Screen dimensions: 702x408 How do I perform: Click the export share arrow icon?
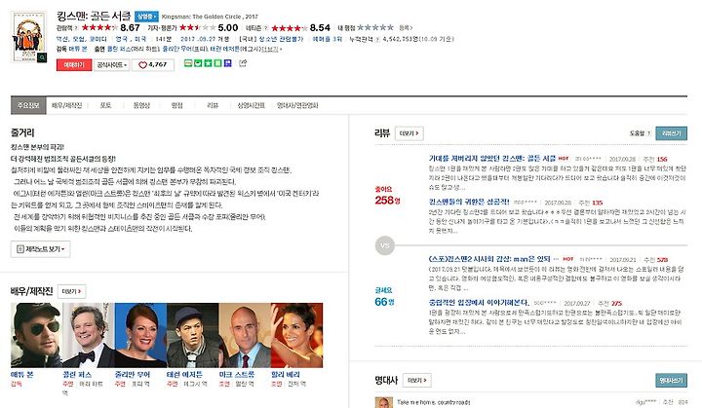[243, 63]
